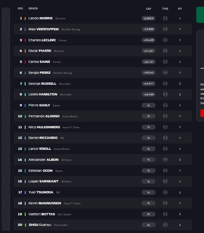Select the tyre icon for Yuki Tsunoda
This screenshot has width=204, height=233.
pyautogui.click(x=165, y=192)
